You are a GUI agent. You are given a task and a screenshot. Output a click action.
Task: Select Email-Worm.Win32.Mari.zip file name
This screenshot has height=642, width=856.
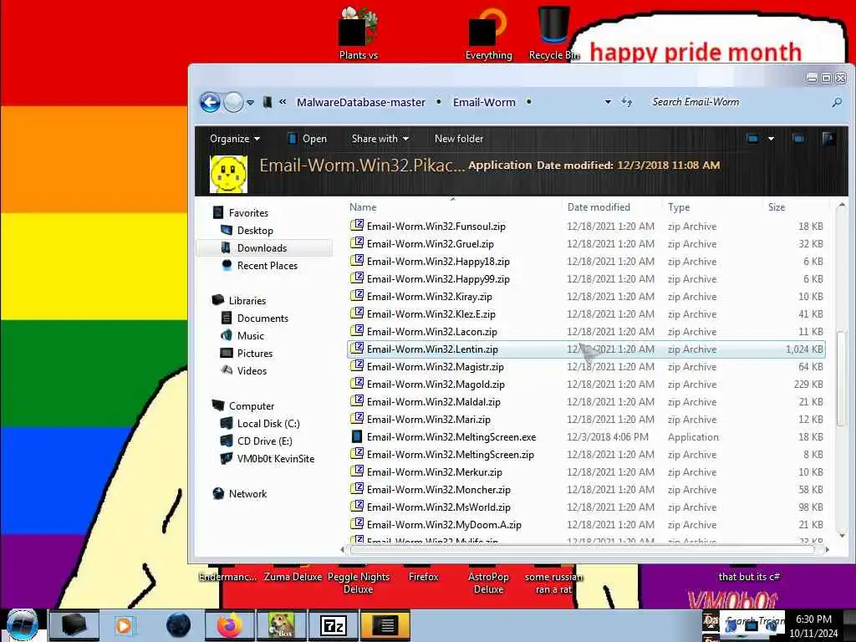click(x=429, y=420)
